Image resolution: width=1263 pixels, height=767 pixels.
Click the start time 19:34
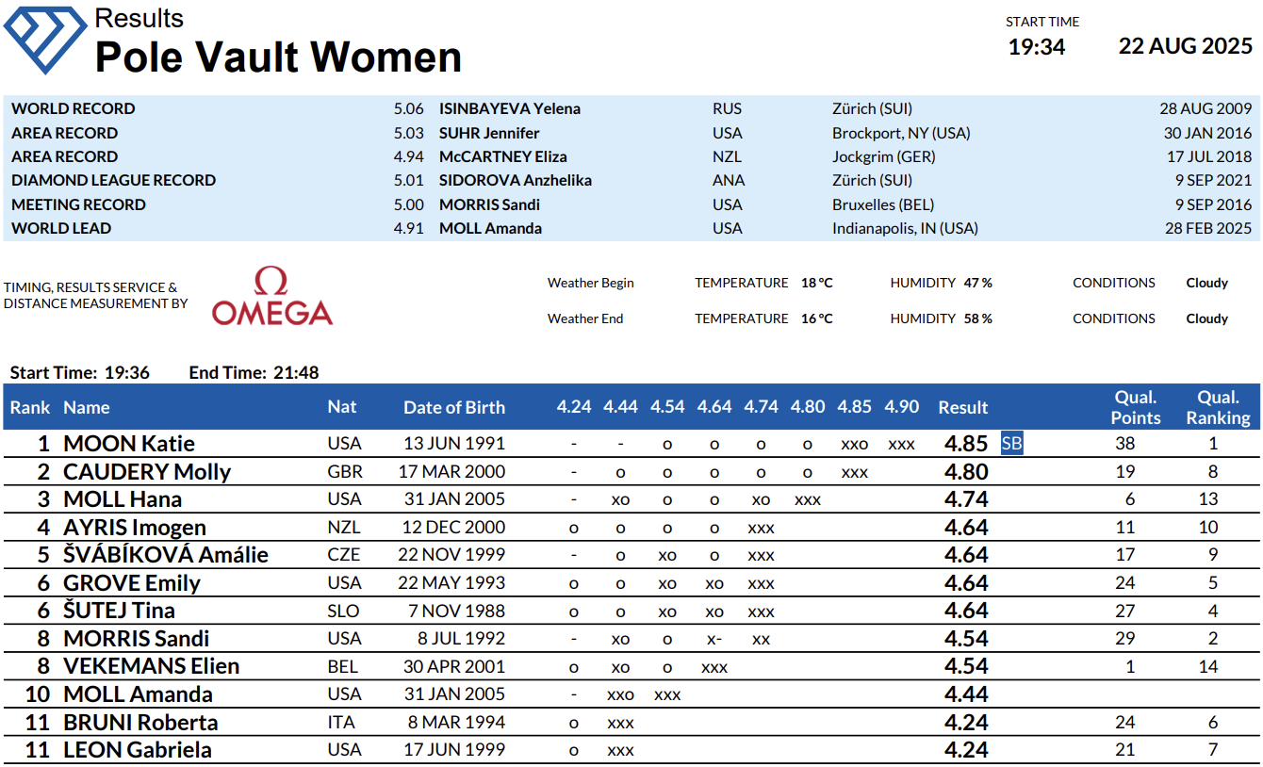tap(1037, 47)
